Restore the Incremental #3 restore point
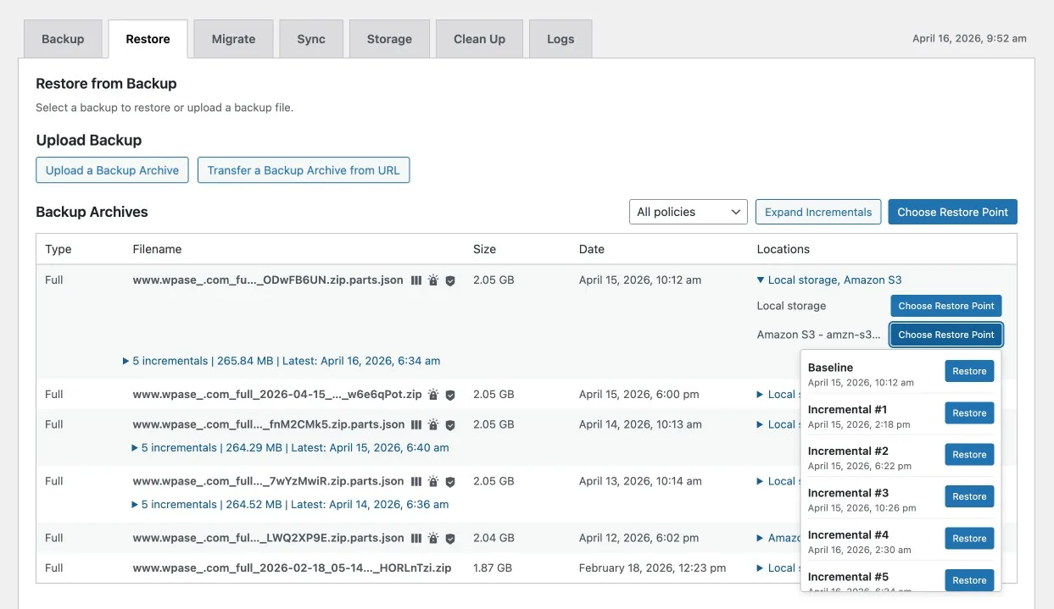1054x609 pixels. [969, 496]
